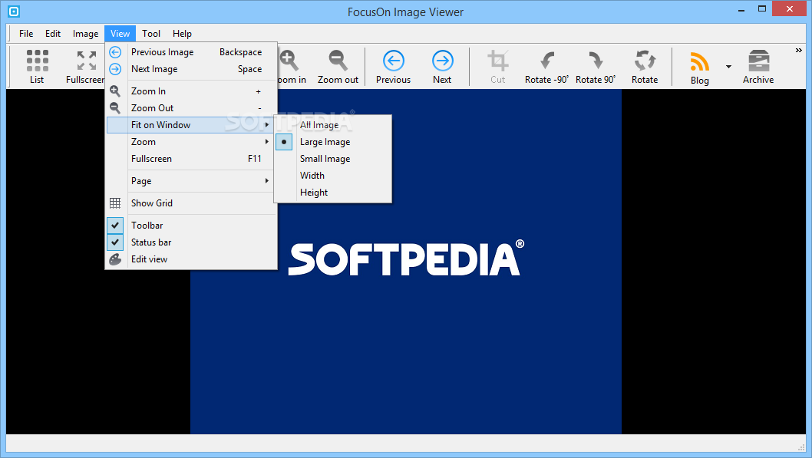812x458 pixels.
Task: Toggle the Toolbar checkmark in View menu
Action: point(115,225)
